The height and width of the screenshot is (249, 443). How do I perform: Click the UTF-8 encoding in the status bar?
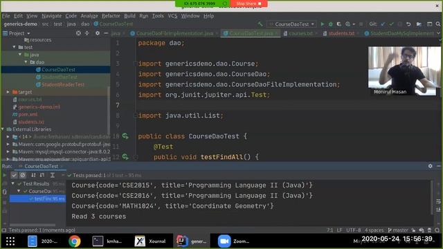coord(354,230)
